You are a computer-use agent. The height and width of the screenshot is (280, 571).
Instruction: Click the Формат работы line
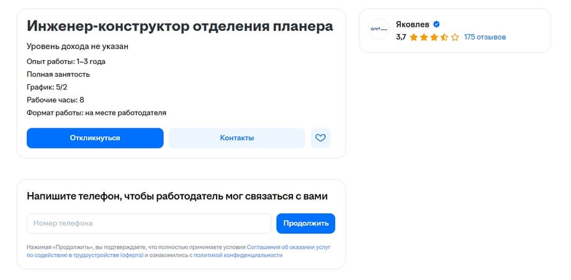point(96,113)
